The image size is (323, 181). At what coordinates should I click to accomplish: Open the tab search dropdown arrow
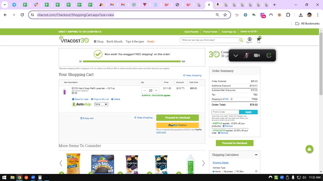[x=5, y=5]
